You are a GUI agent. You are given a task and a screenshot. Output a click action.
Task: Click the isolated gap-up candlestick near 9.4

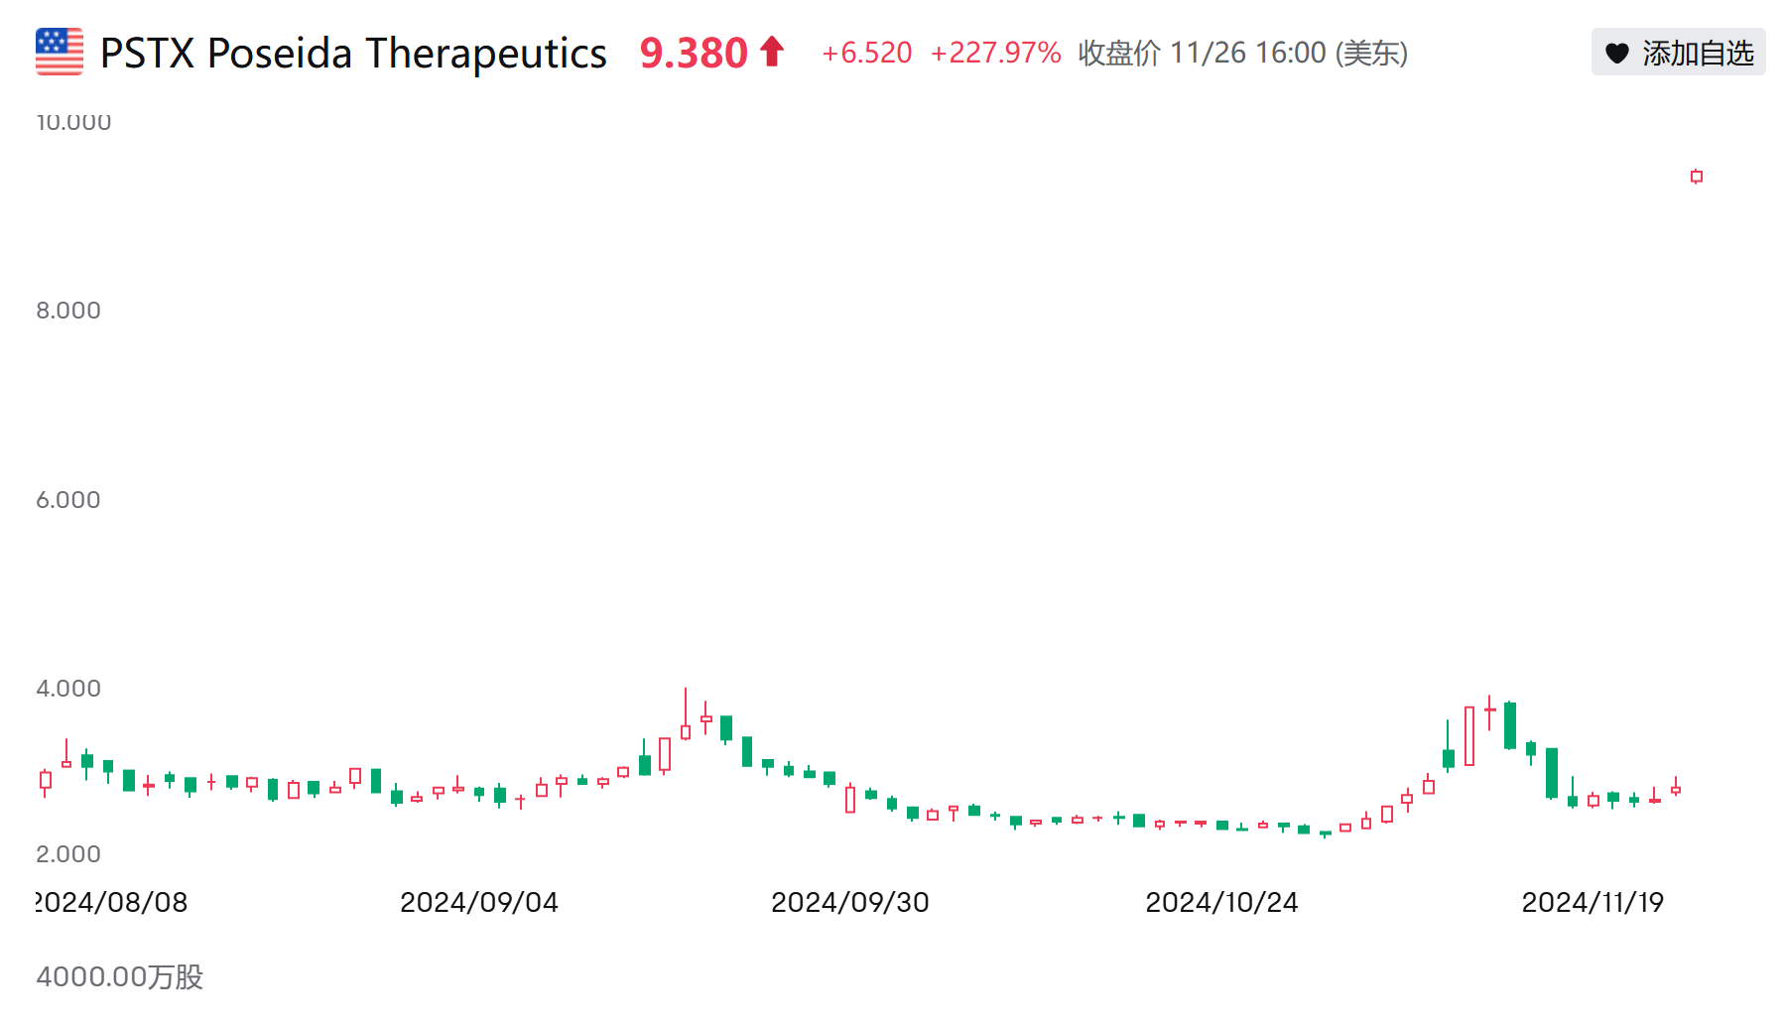[1697, 177]
